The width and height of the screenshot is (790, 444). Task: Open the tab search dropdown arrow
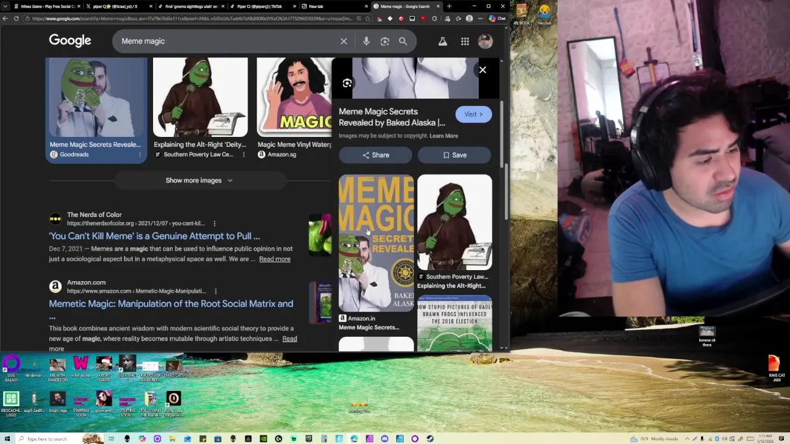coord(6,6)
